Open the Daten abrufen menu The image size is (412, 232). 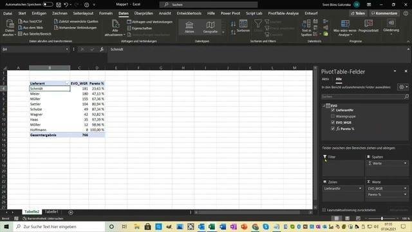(x=10, y=28)
